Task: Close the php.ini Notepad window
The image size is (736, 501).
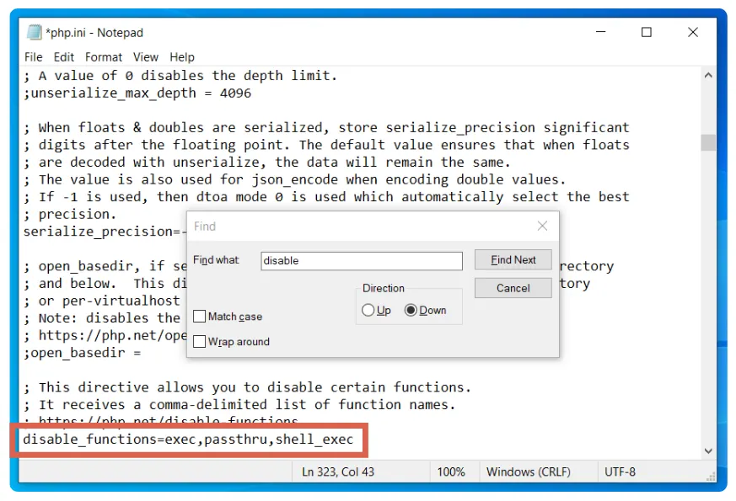Action: pos(692,32)
